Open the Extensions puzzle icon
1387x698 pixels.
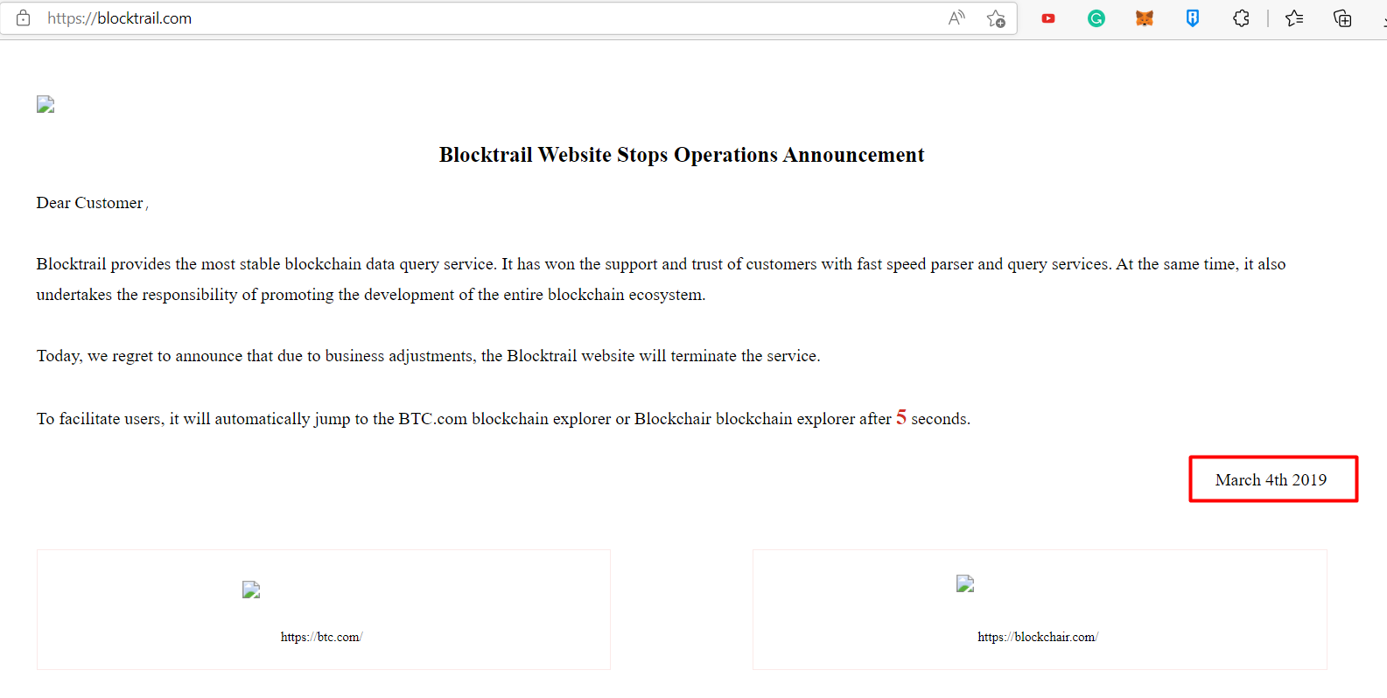[x=1241, y=18]
